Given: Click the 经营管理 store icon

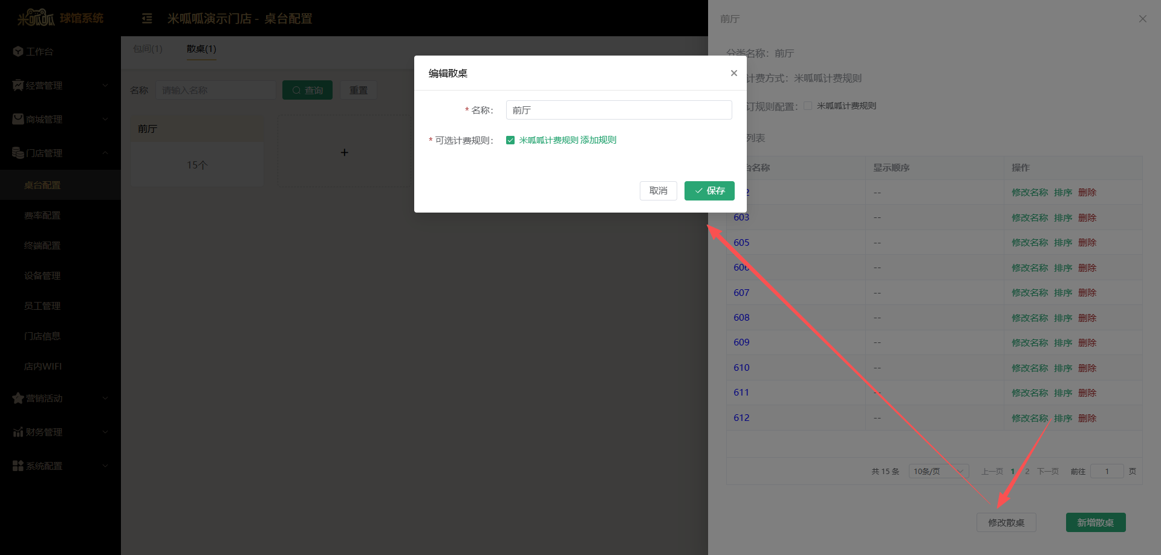Looking at the screenshot, I should coord(18,85).
